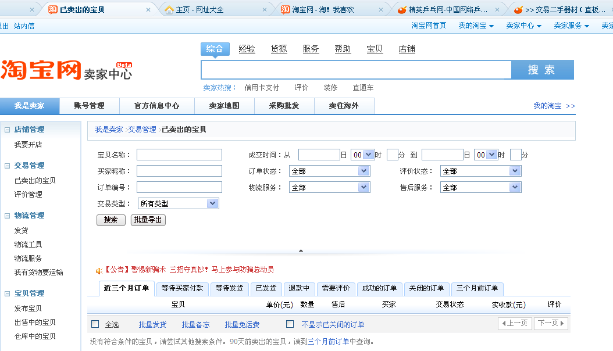Click the 宝贝名称 input field

[x=179, y=155]
